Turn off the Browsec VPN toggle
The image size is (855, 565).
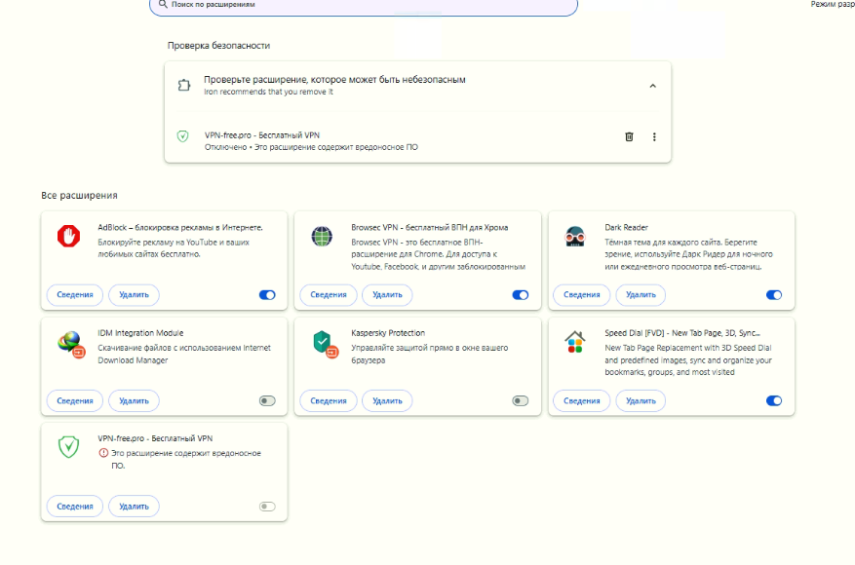click(x=521, y=295)
